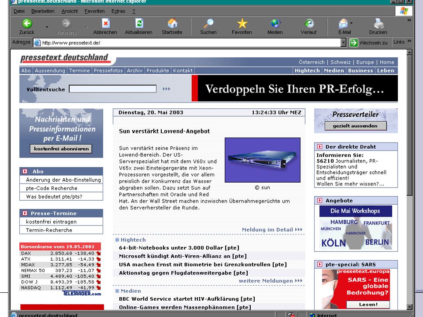Click the Sun server product image
Viewport: 423px width, 317px height.
263,160
